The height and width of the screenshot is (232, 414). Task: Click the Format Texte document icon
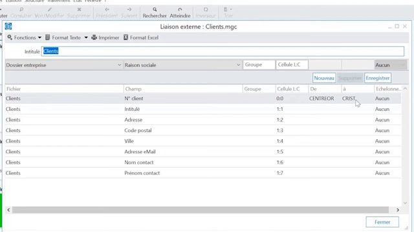tap(47, 37)
